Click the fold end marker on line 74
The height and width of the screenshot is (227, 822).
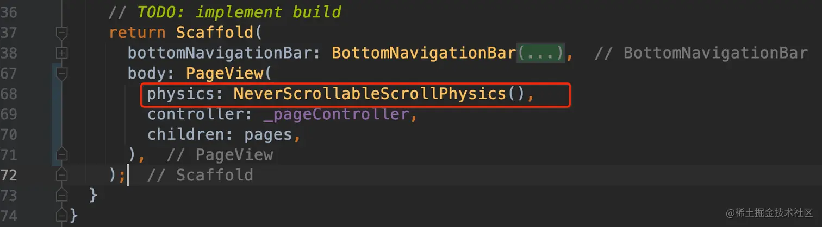[62, 215]
